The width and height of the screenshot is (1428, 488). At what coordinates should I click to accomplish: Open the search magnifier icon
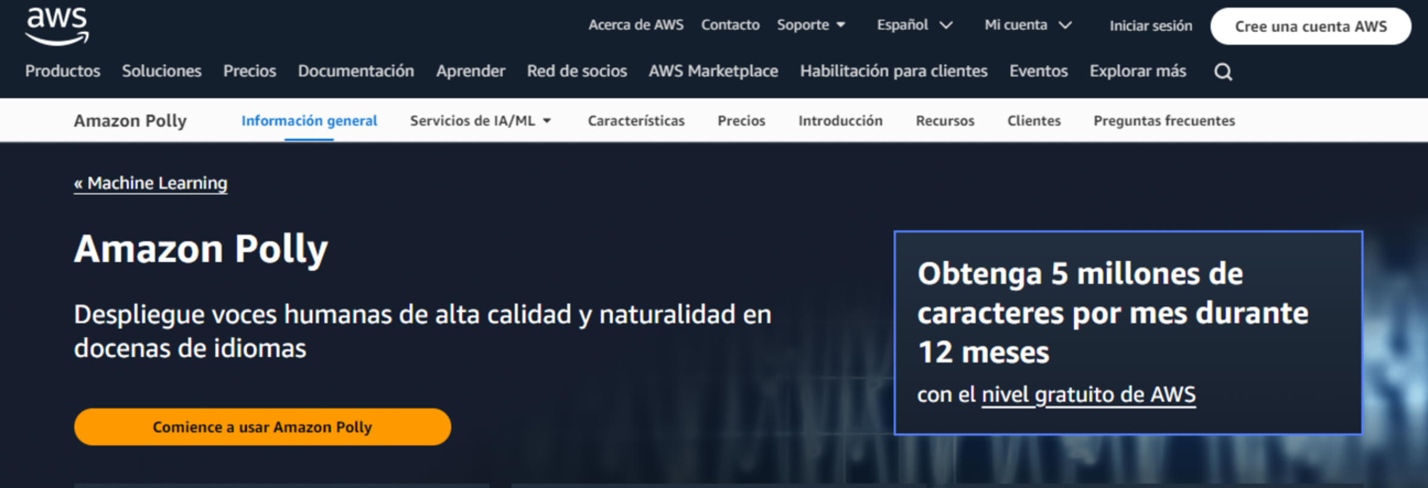point(1223,72)
